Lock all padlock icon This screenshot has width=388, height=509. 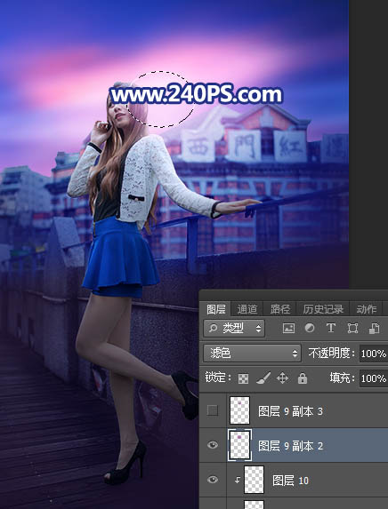(x=303, y=378)
